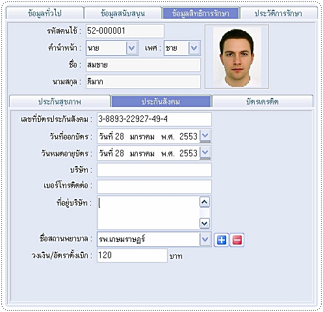
Task: Click the social security card number field
Action: point(154,119)
